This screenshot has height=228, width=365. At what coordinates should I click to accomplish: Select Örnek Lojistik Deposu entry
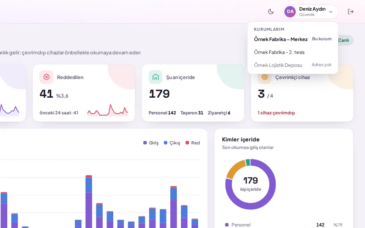[293, 65]
